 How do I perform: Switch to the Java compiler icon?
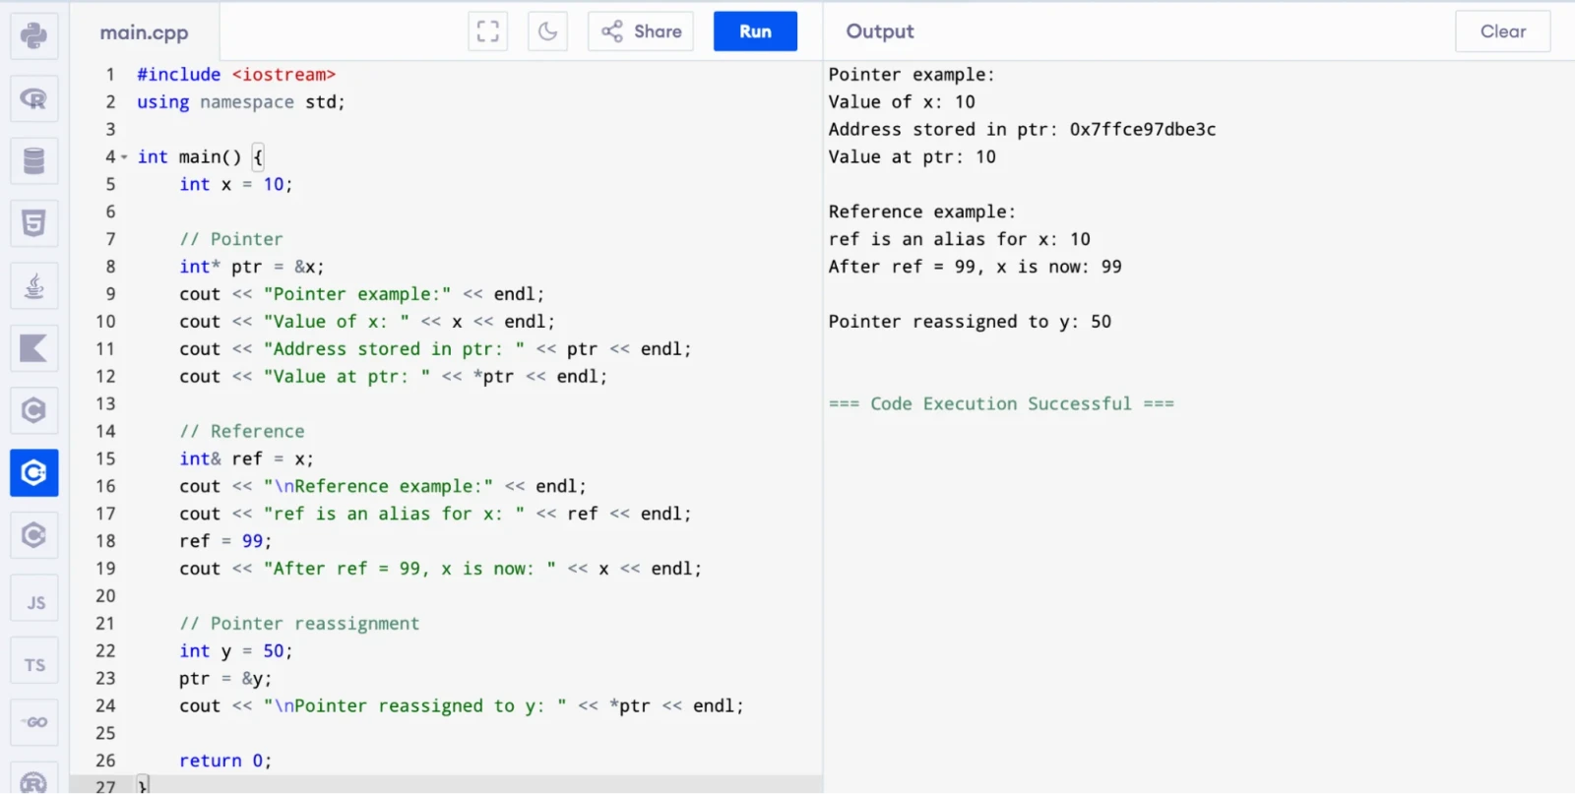tap(34, 285)
